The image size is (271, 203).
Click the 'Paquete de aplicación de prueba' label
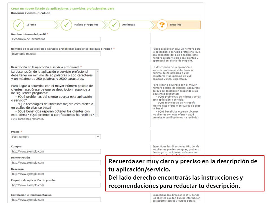pyautogui.click(x=33, y=180)
